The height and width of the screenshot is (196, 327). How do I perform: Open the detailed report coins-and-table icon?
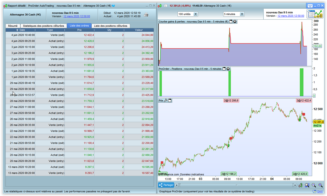pos(315,14)
